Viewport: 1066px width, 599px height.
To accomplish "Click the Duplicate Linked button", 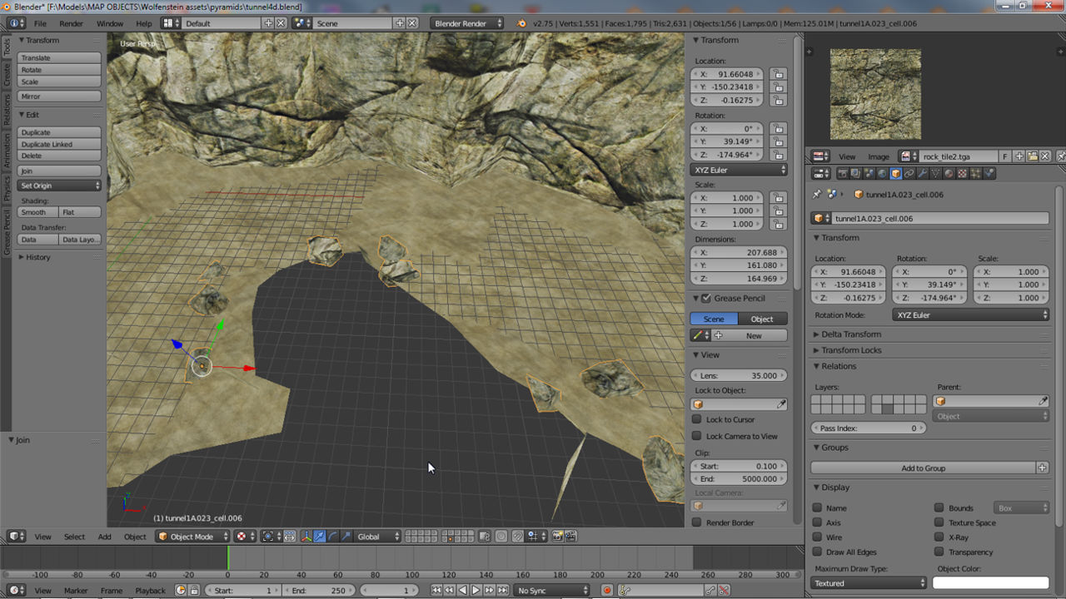I will (59, 144).
